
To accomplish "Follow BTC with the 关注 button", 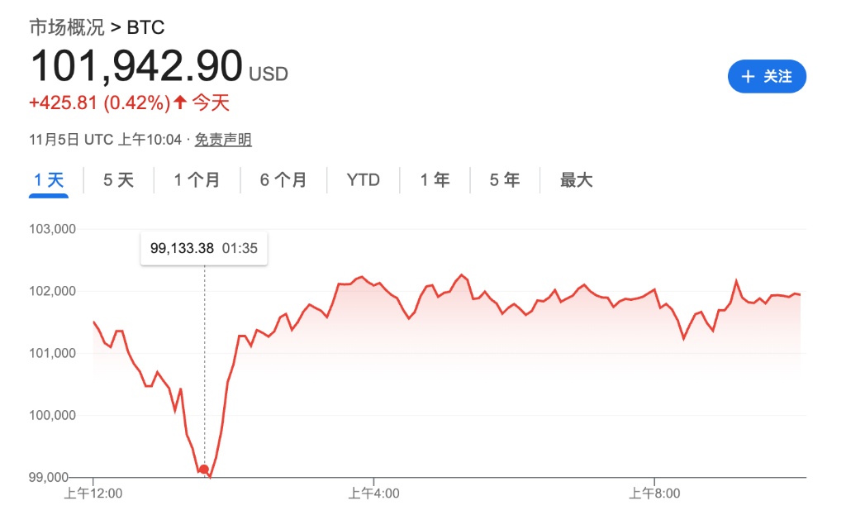I will pyautogui.click(x=767, y=77).
